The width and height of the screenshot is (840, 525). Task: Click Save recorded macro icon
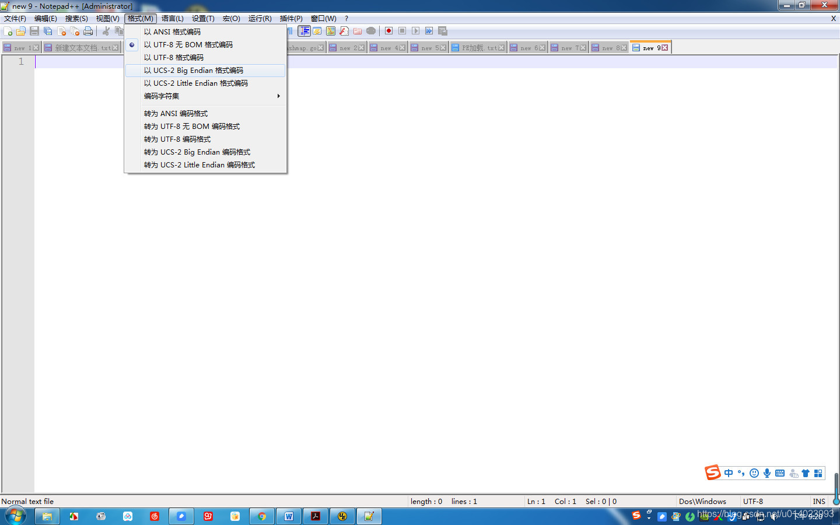442,31
